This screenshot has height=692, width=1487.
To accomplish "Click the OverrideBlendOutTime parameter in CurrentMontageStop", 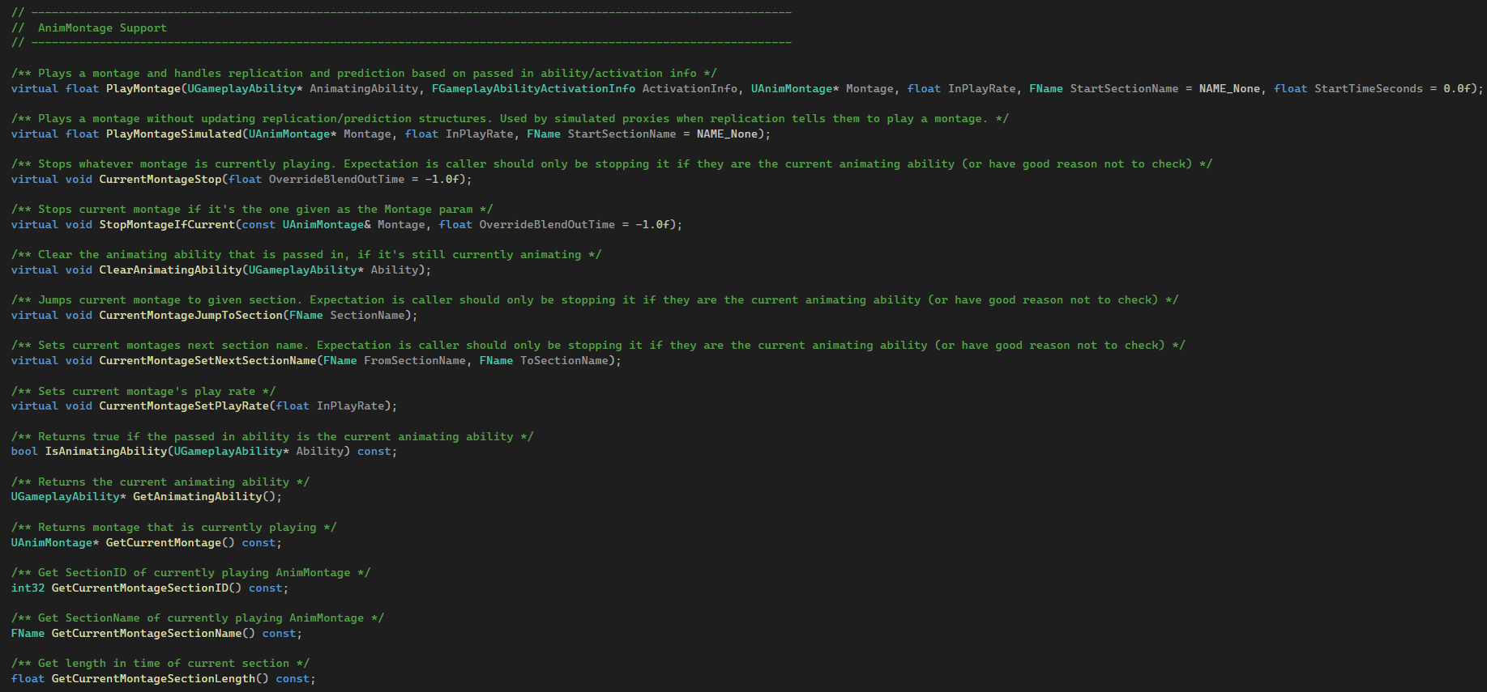I will pos(336,179).
